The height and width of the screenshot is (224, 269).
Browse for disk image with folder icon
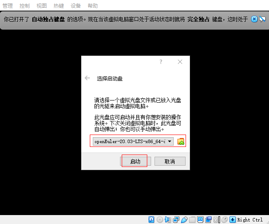click(181, 141)
